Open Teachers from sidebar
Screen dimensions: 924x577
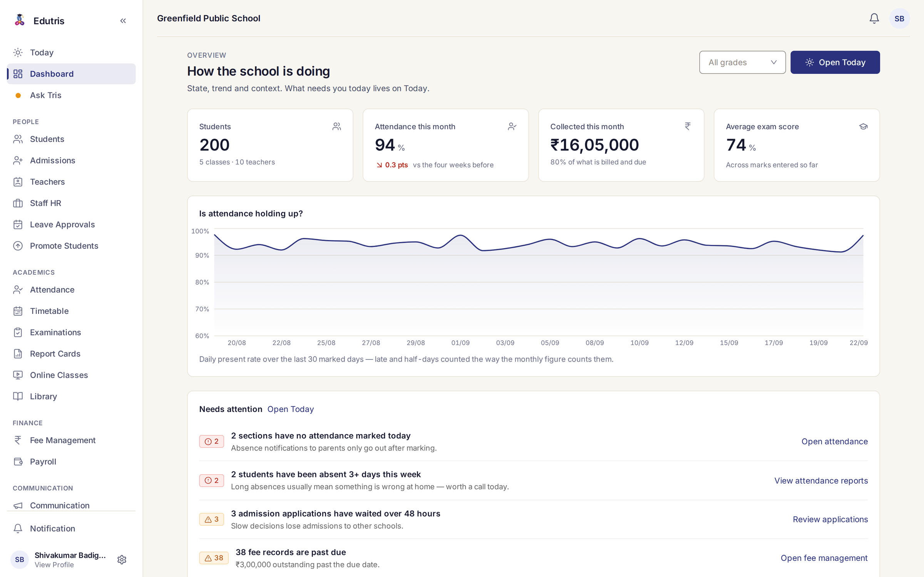coord(71,182)
